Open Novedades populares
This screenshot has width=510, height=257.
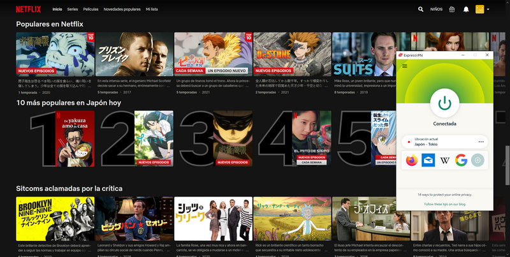click(122, 10)
